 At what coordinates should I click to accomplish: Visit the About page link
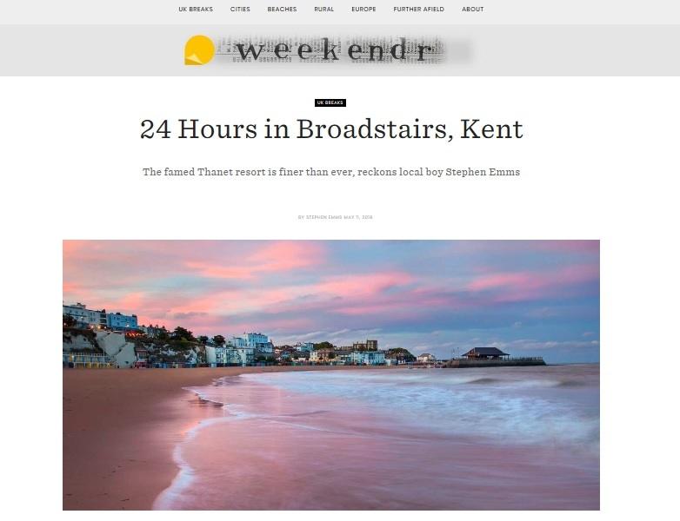[473, 9]
